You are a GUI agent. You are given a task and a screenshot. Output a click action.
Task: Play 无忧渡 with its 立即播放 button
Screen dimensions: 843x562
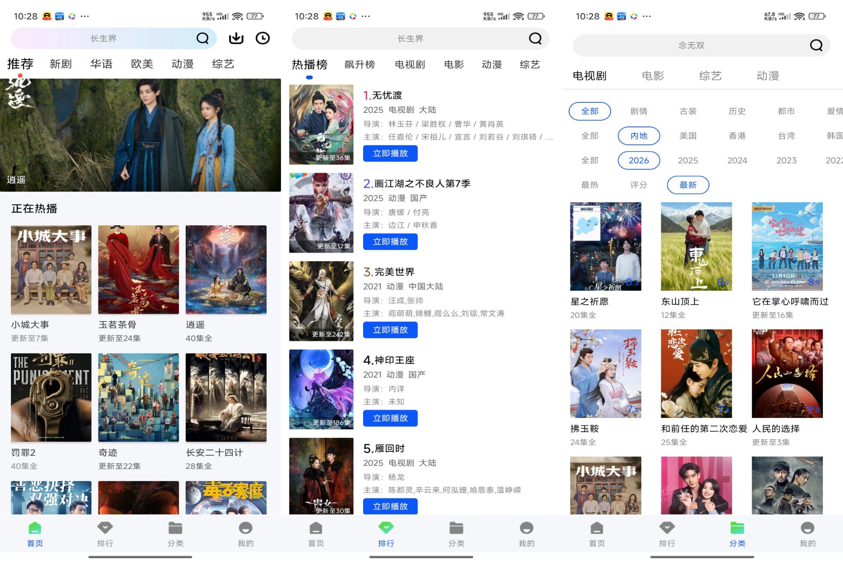point(390,153)
